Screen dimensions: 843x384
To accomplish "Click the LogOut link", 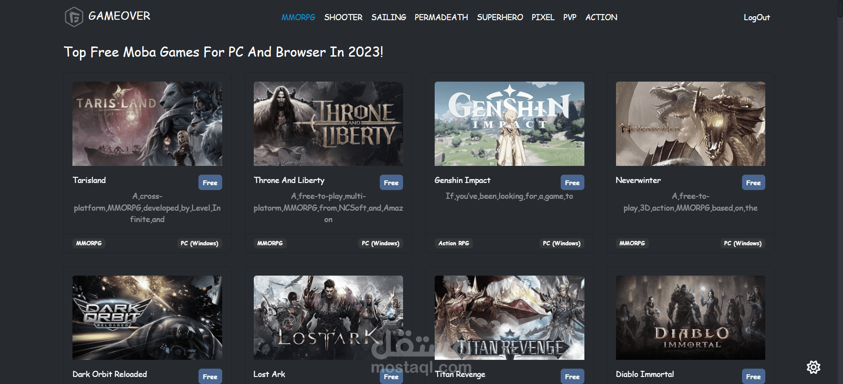I will (757, 18).
